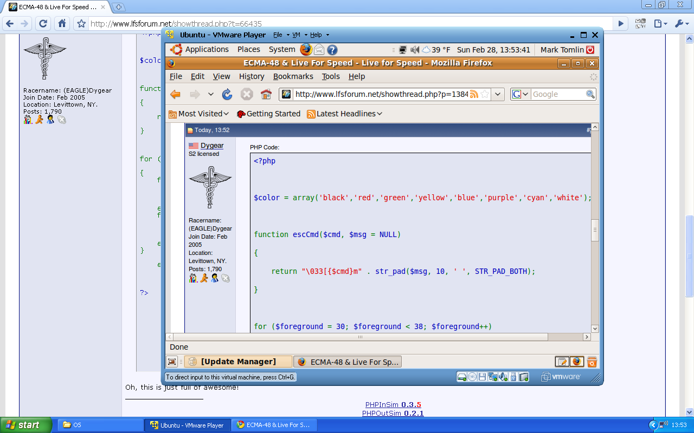Open Ubuntu Places menu
This screenshot has height=433, width=694.
pyautogui.click(x=249, y=49)
